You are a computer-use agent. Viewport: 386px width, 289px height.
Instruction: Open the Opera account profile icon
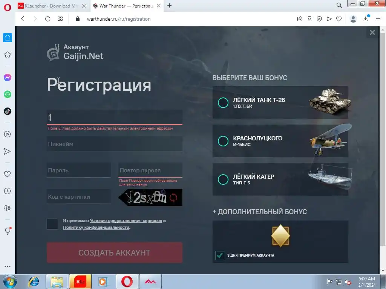(x=353, y=19)
